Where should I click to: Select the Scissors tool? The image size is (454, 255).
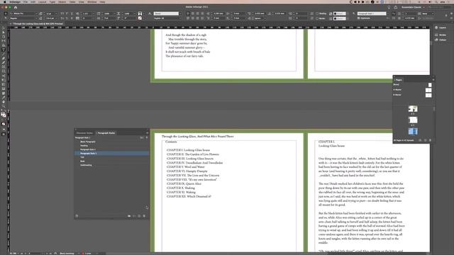point(4,76)
